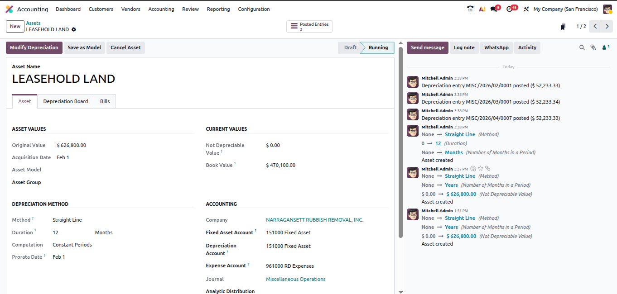Click the bookmark icon near pager

tap(563, 27)
